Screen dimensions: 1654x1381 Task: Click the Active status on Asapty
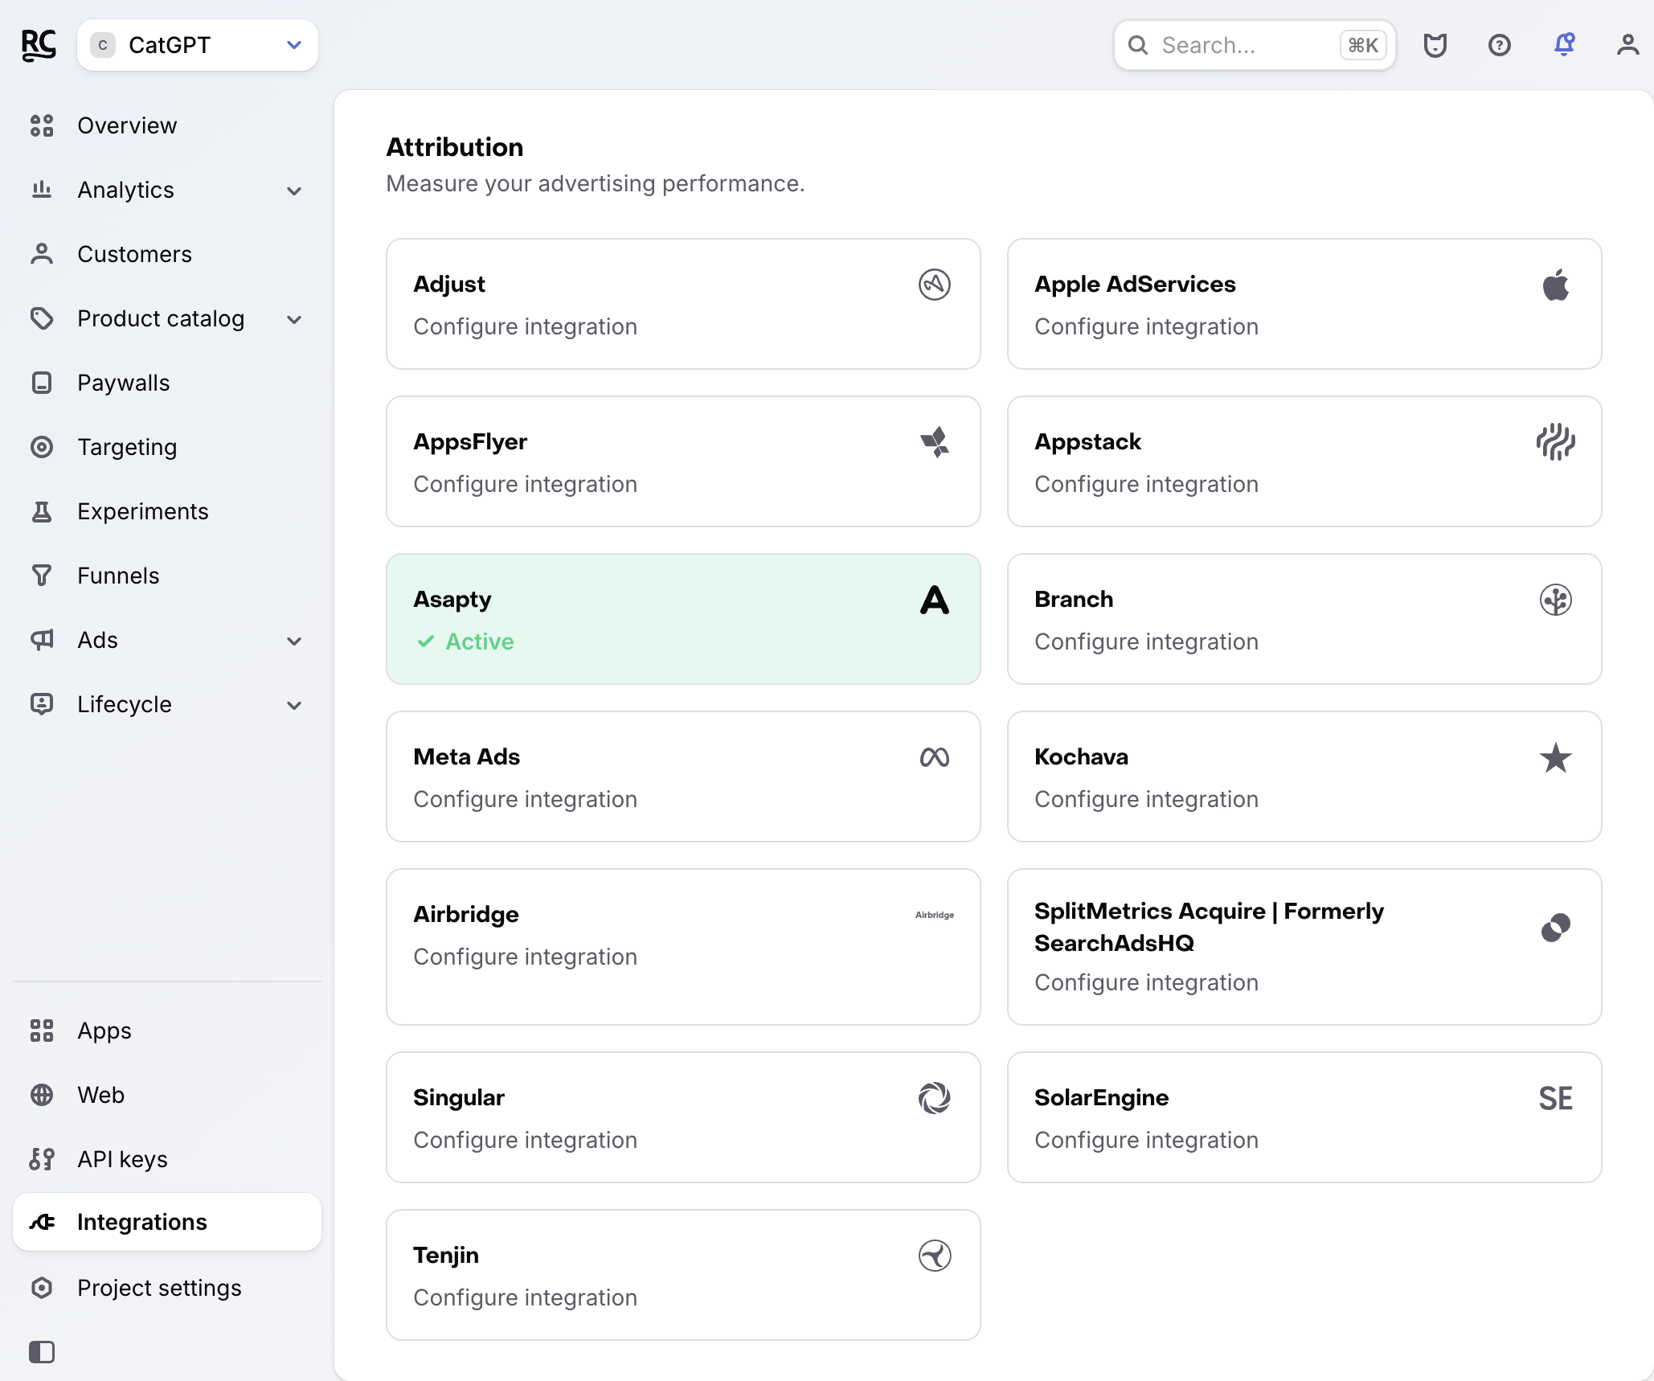pyautogui.click(x=465, y=641)
